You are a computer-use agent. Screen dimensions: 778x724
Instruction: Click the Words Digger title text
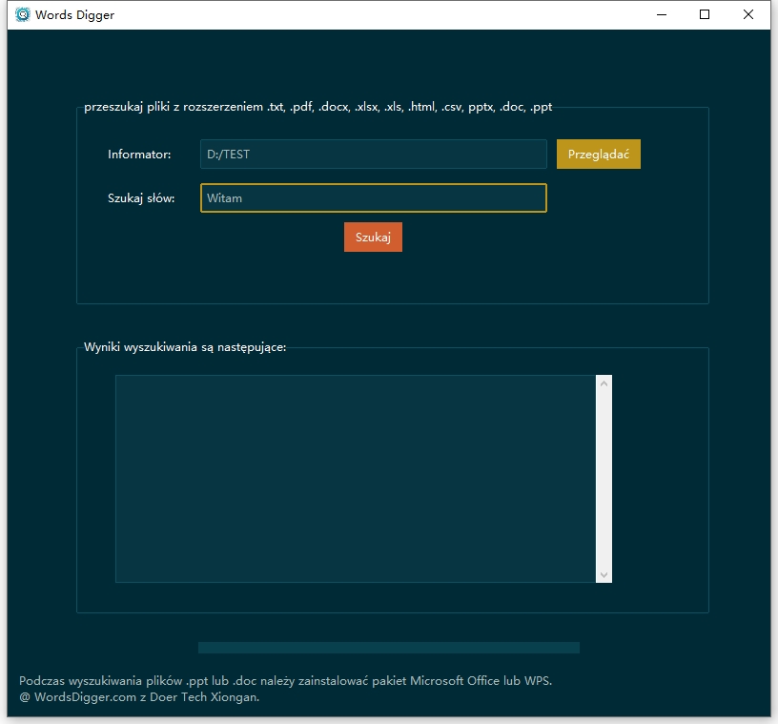(75, 15)
